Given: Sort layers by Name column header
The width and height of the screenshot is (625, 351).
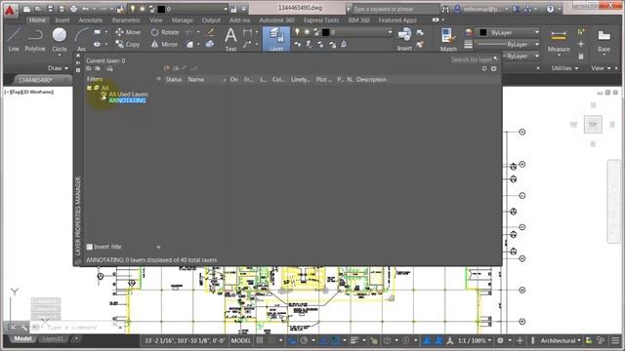Looking at the screenshot, I should (195, 80).
